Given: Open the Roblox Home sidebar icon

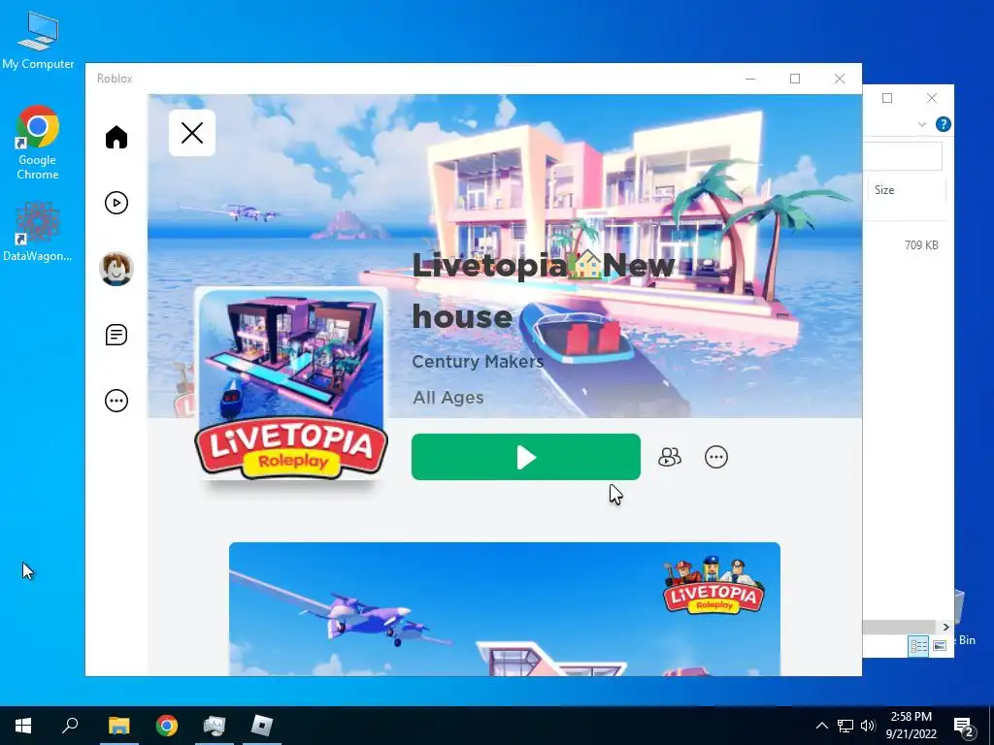Looking at the screenshot, I should [116, 137].
